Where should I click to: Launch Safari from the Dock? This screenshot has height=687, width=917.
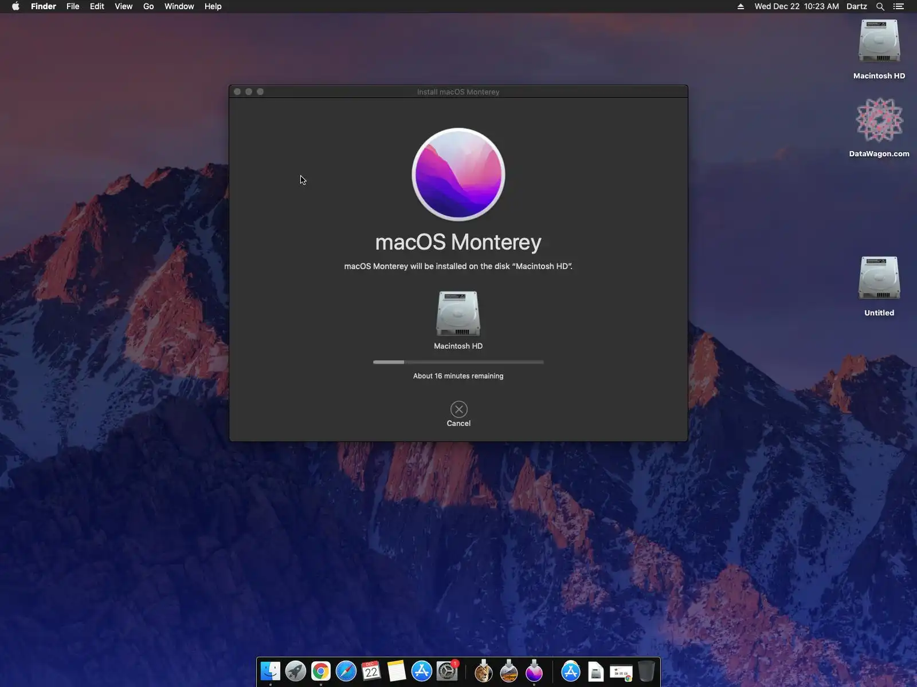pos(346,671)
